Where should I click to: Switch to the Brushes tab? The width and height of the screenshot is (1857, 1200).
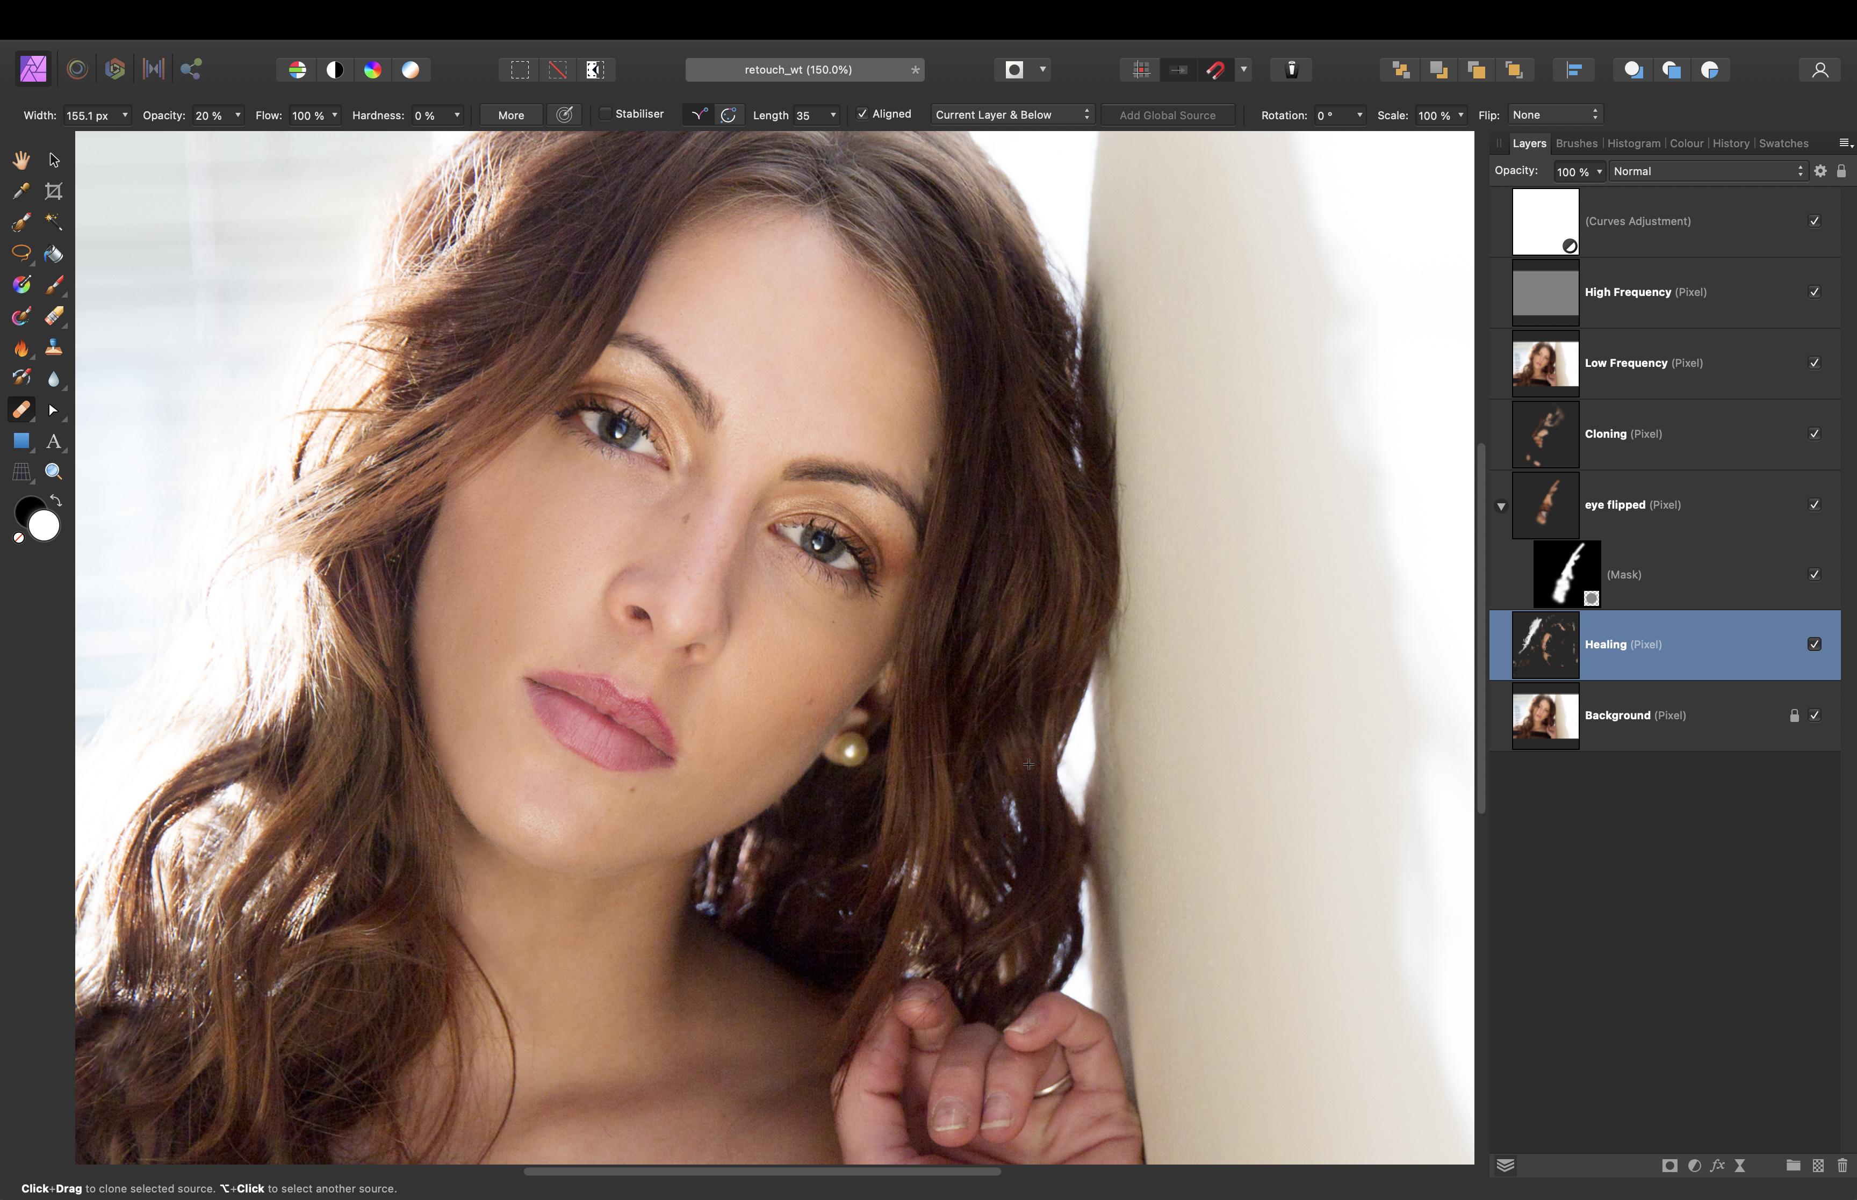pyautogui.click(x=1575, y=142)
